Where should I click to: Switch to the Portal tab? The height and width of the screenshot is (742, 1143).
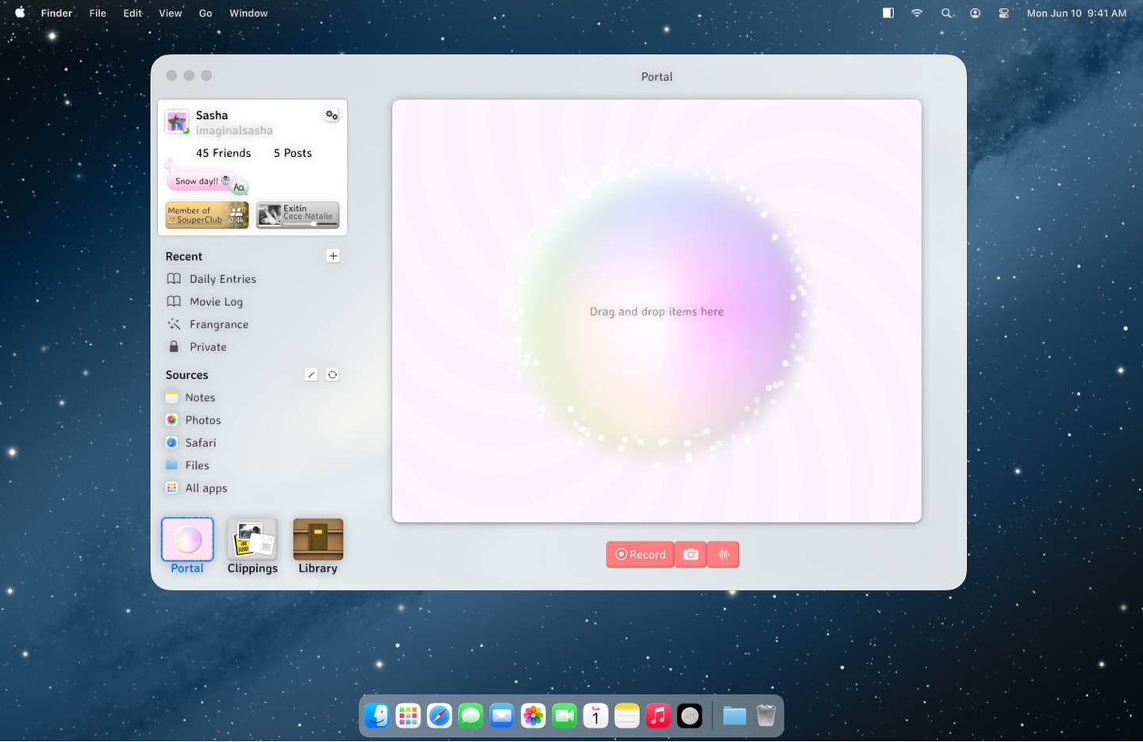point(187,546)
